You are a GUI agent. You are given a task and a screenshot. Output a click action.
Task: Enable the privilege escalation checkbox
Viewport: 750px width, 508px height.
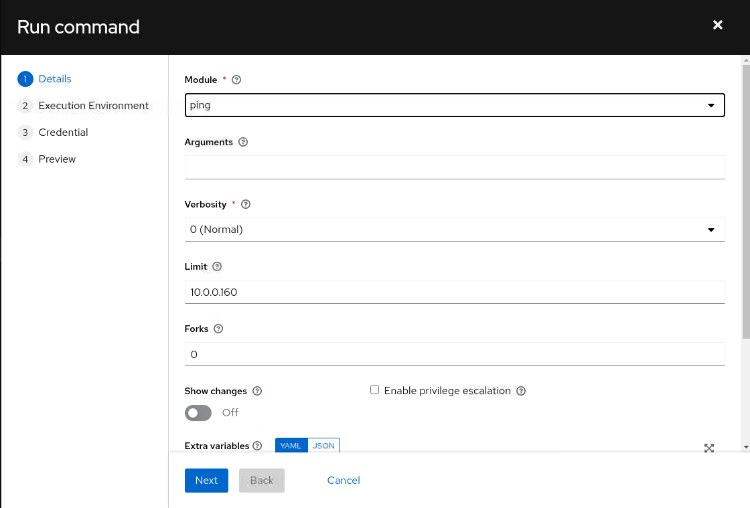pyautogui.click(x=375, y=390)
